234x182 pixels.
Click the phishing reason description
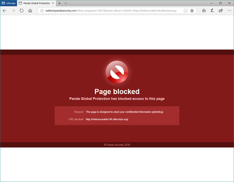(x=125, y=112)
